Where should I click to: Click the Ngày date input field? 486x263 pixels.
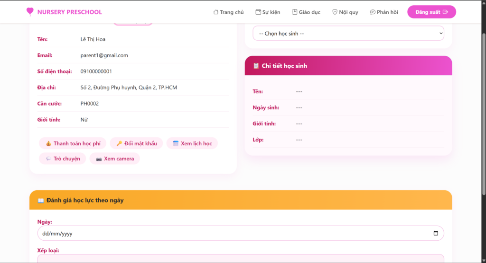pos(241,233)
